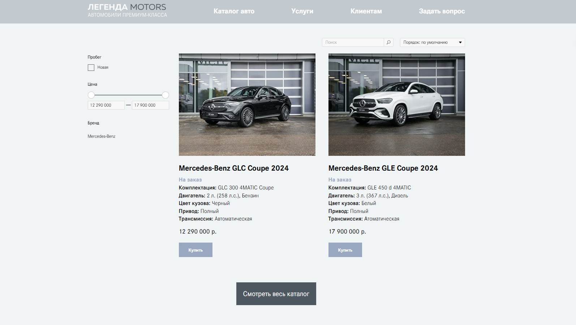Click the Поиск search field
This screenshot has width=576, height=325.
353,42
